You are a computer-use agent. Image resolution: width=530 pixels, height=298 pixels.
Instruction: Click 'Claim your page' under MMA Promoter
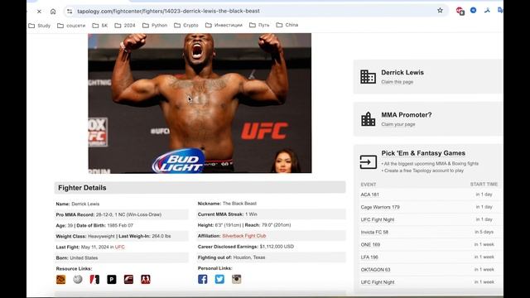pyautogui.click(x=398, y=124)
